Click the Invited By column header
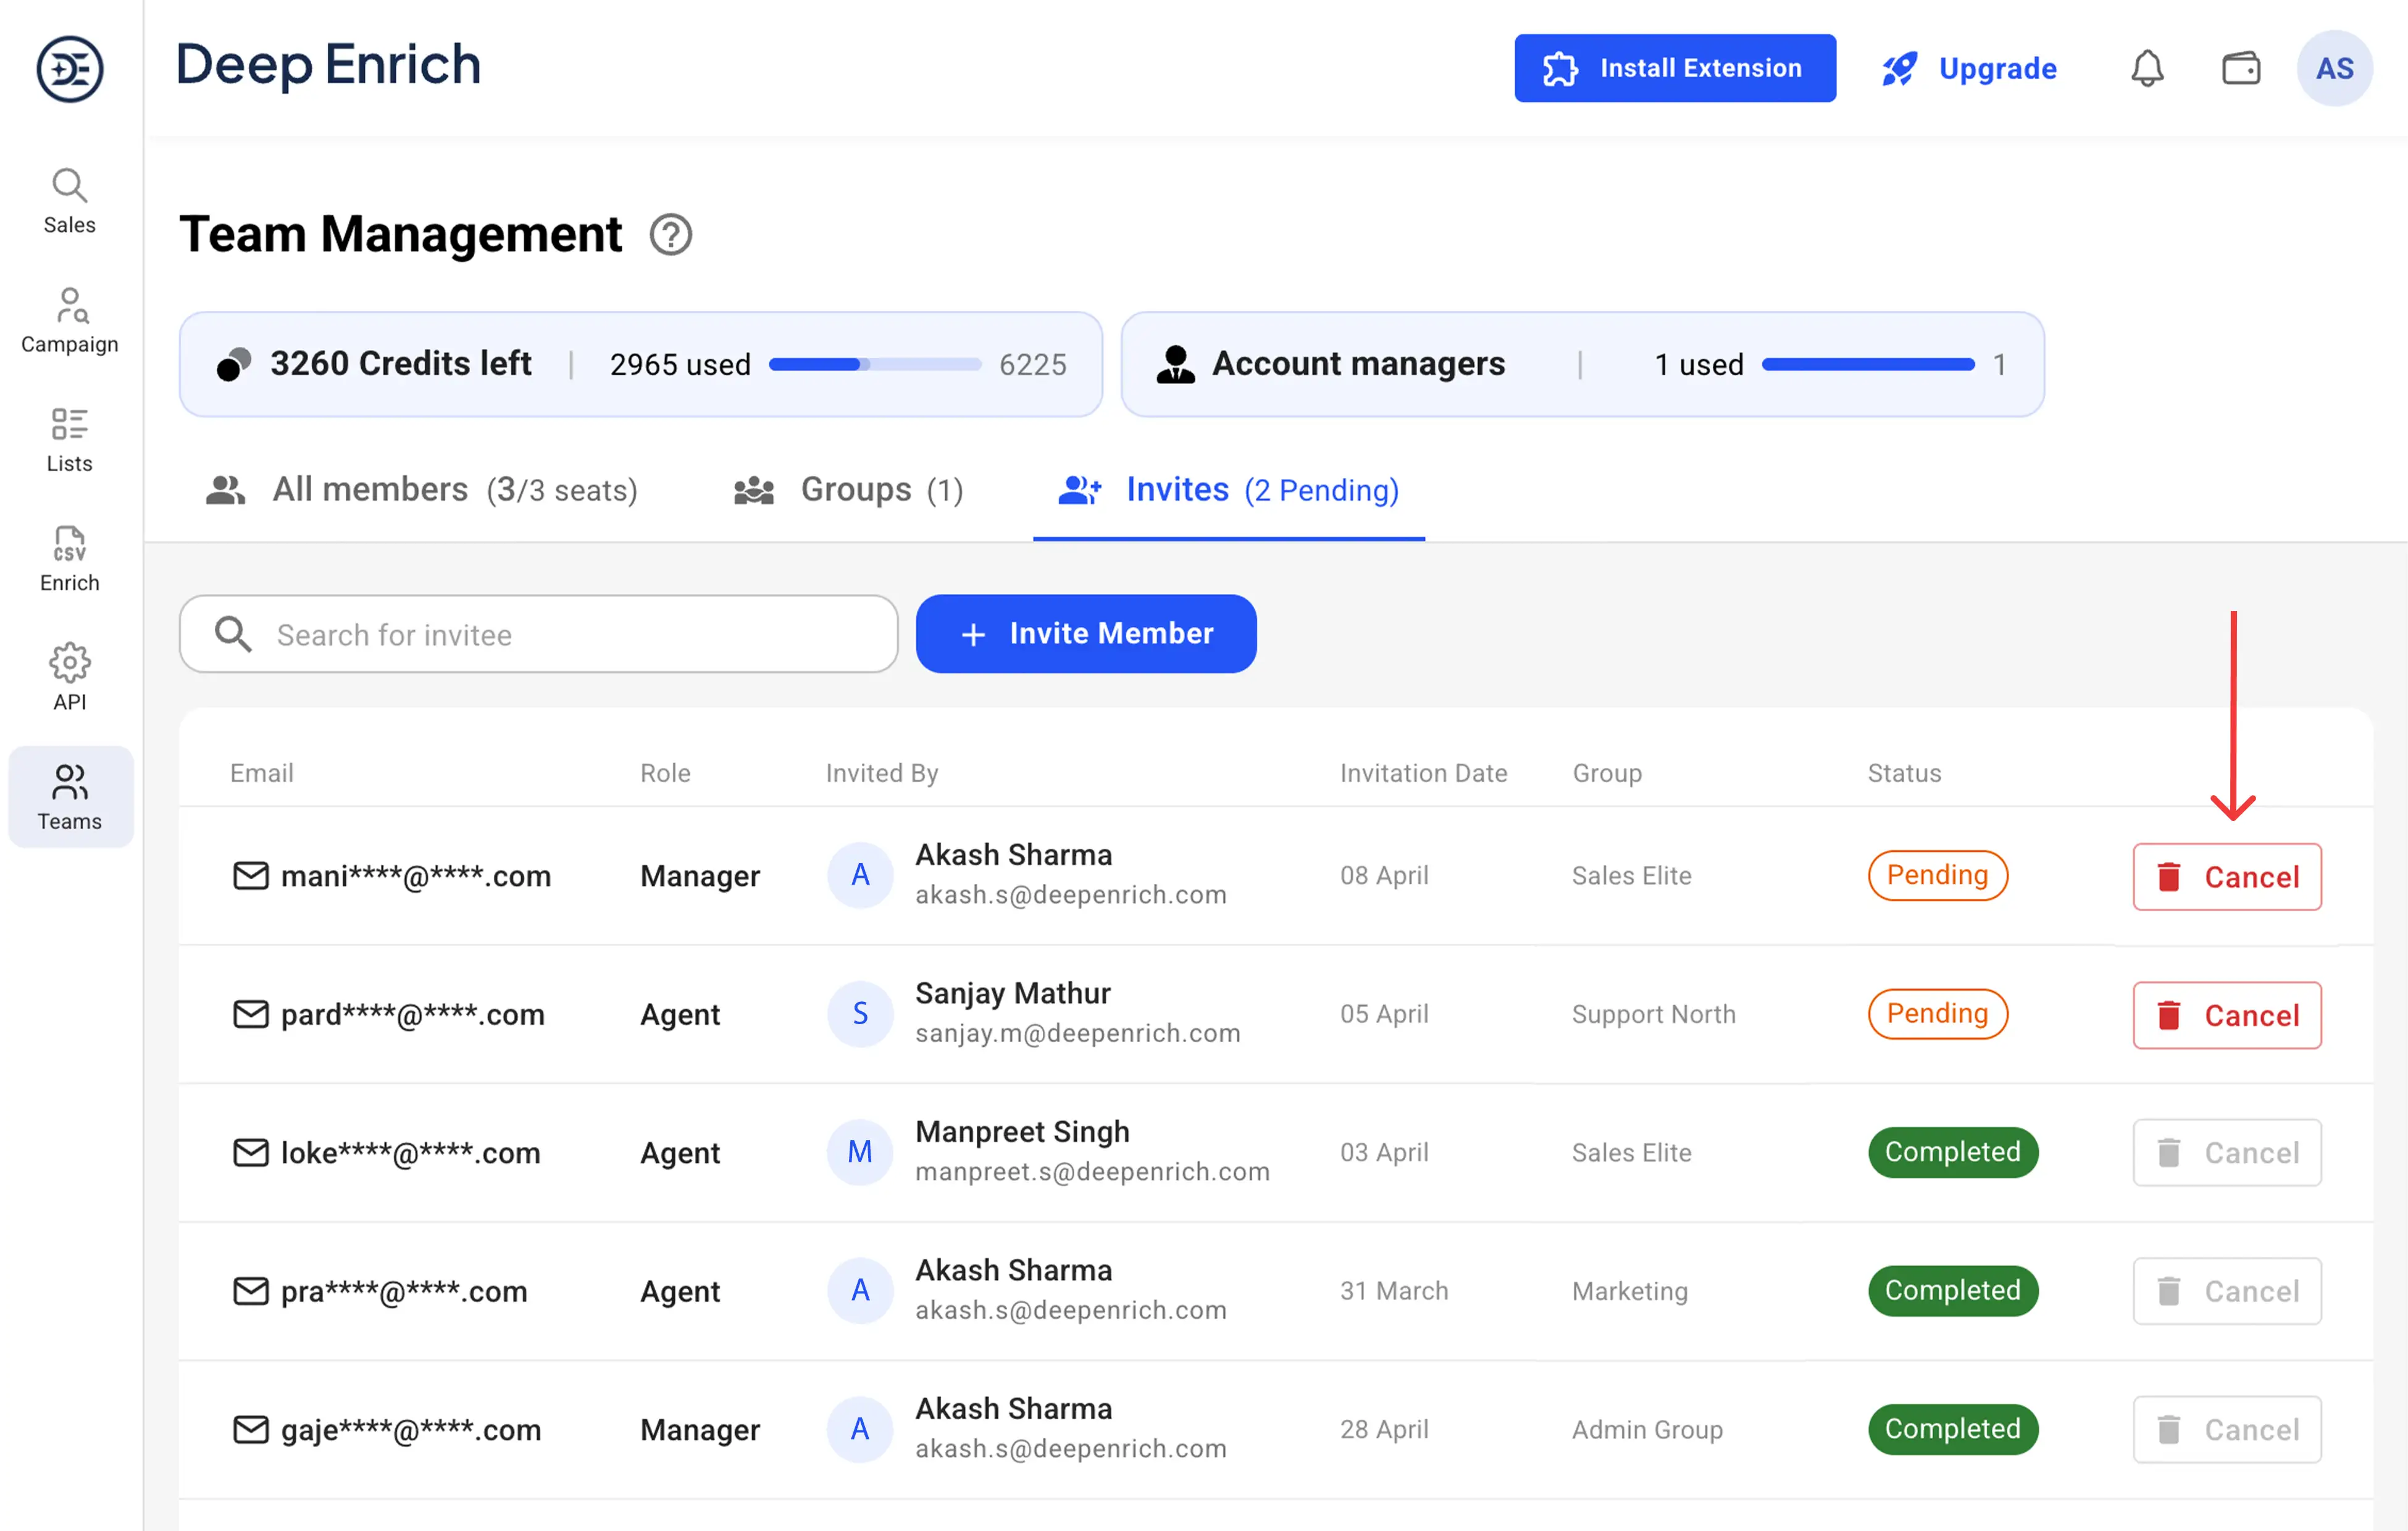Viewport: 2408px width, 1531px height. point(882,773)
